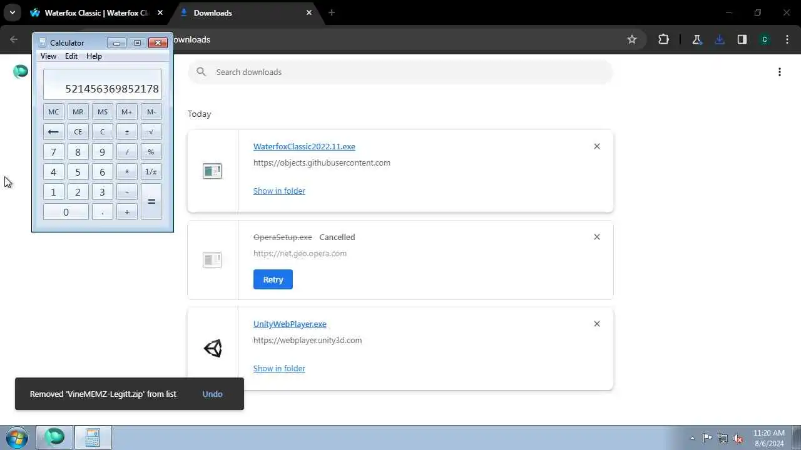Remove OperaSetup.exe entry from list
801x450 pixels.
(x=597, y=237)
